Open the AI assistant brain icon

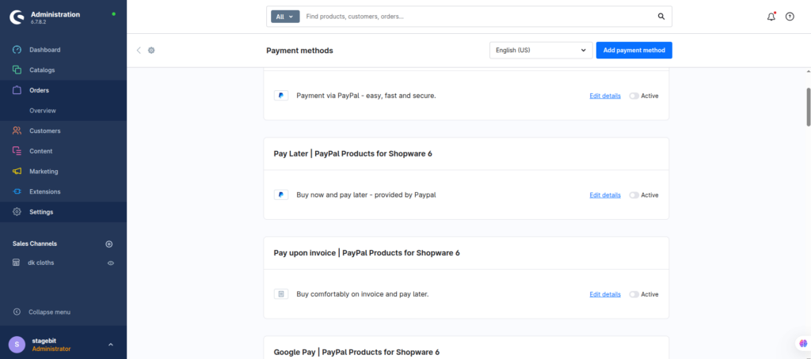[803, 343]
